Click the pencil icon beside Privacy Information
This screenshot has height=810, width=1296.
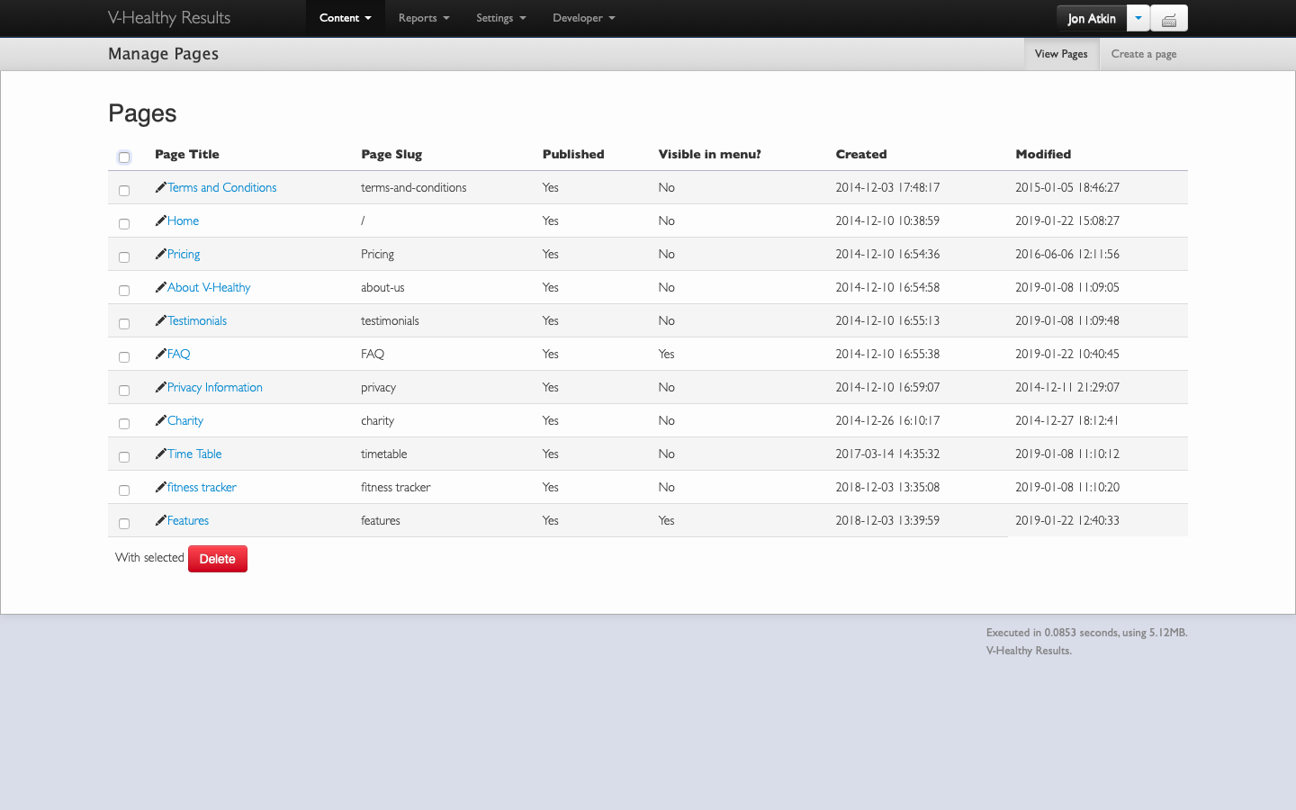click(160, 387)
